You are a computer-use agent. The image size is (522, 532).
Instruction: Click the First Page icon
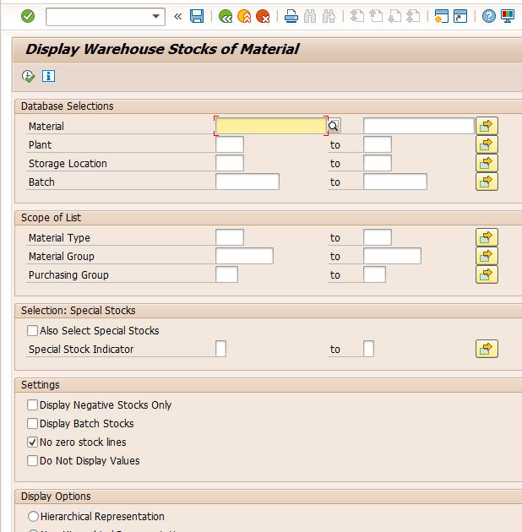point(357,16)
